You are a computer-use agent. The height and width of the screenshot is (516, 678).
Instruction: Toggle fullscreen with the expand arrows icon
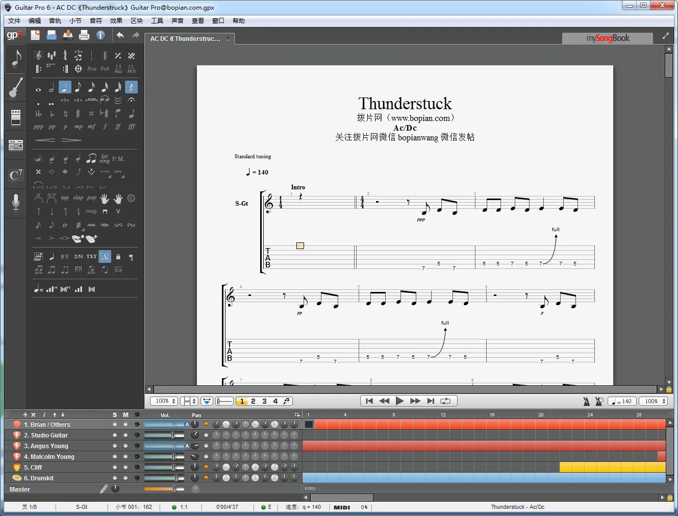[665, 36]
